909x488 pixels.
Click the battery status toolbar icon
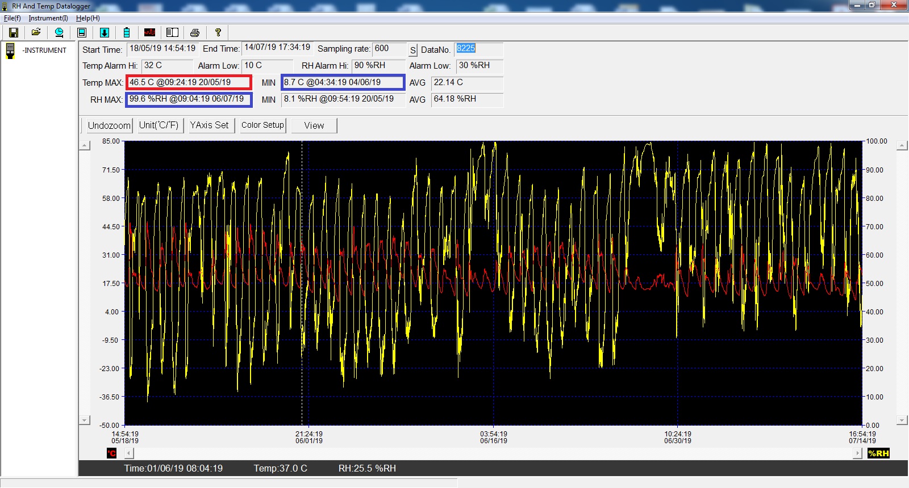[127, 32]
